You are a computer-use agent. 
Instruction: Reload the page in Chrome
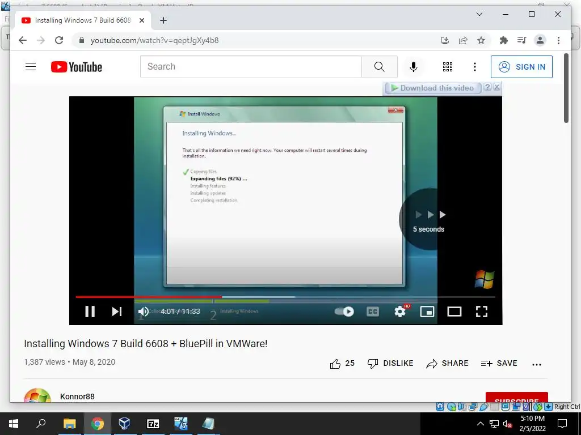pyautogui.click(x=59, y=40)
